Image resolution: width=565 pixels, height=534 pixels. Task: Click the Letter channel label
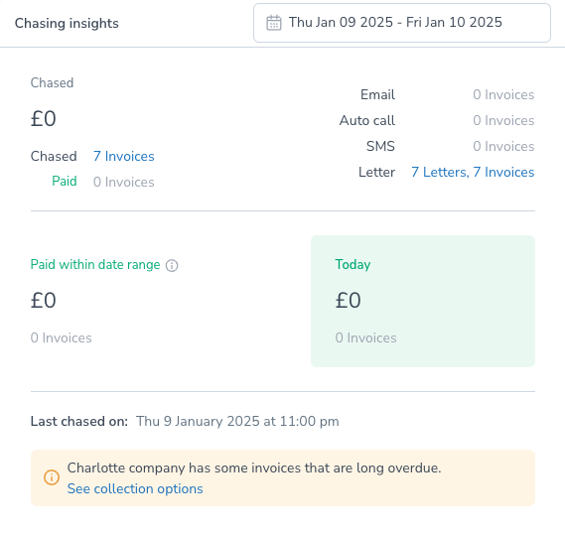tap(376, 172)
